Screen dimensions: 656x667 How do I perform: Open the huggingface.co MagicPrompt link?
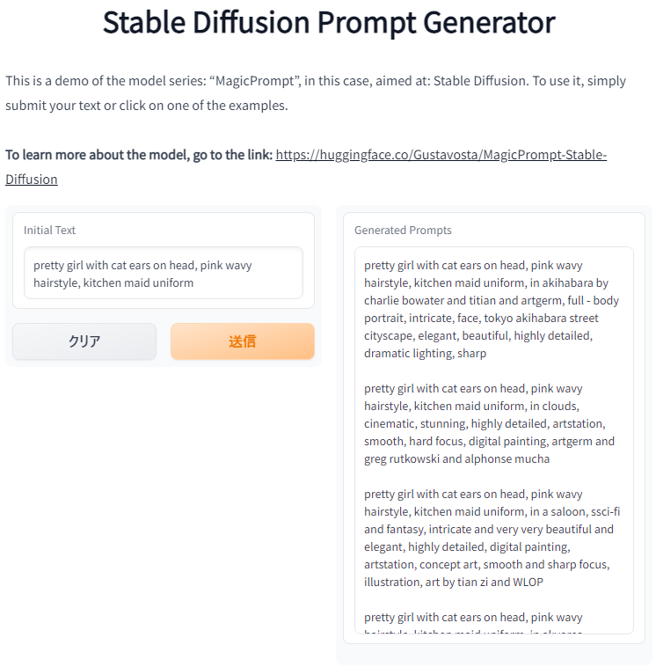coord(441,155)
